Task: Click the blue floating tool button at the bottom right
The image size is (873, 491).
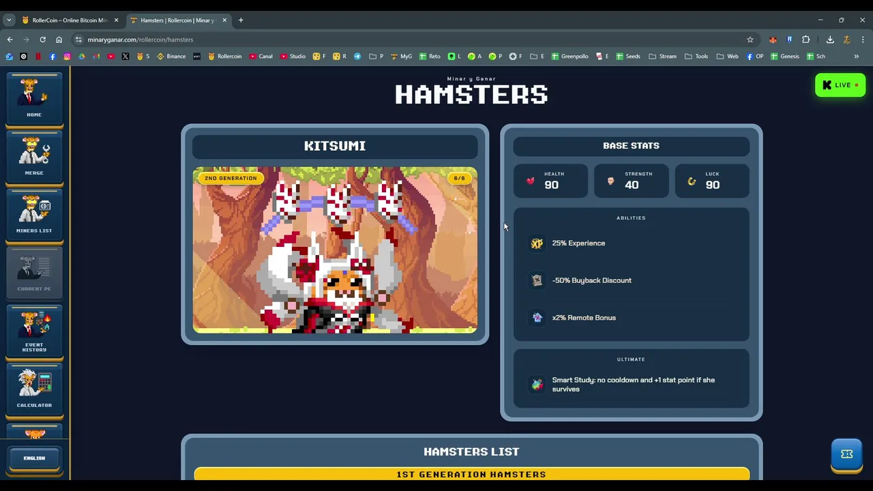Action: [846, 455]
